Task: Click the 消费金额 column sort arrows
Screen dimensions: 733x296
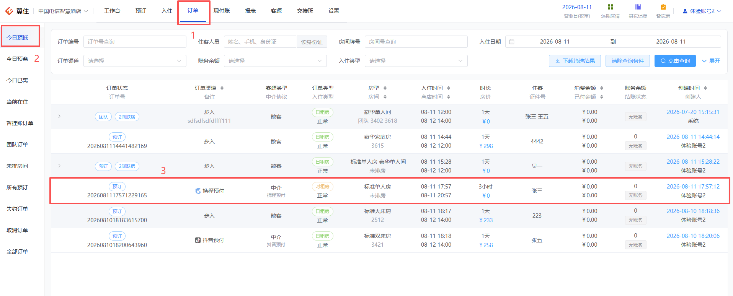Action: click(x=602, y=88)
